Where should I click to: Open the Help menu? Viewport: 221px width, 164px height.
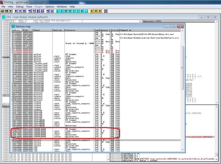[72, 7]
